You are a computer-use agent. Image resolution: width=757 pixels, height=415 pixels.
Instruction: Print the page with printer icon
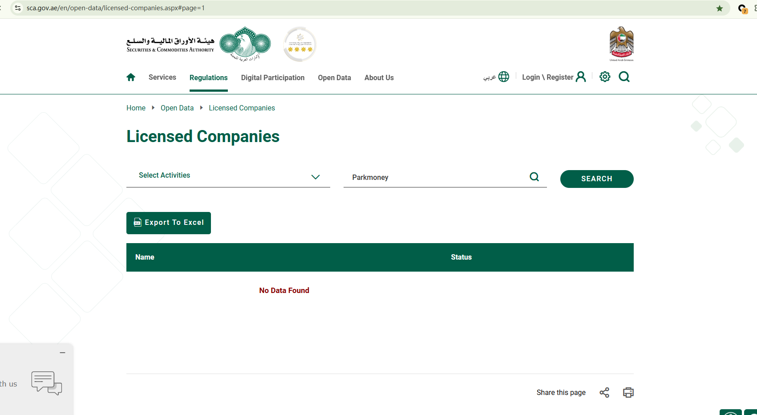tap(628, 392)
